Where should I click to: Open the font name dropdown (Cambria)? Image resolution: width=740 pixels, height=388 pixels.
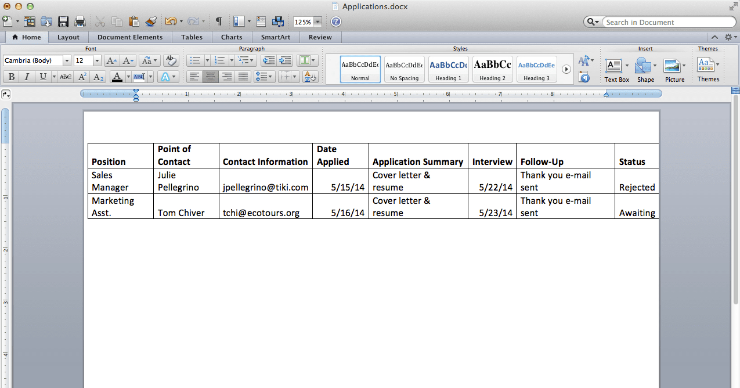[x=67, y=60]
